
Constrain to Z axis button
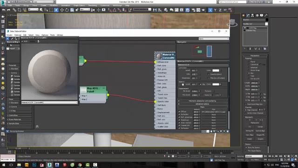click(x=220, y=10)
